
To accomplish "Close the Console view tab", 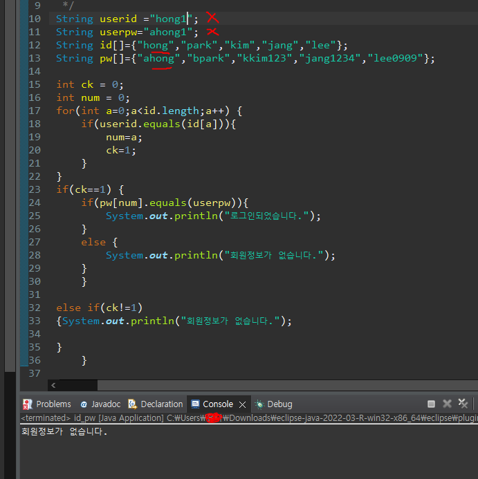I will coord(243,405).
